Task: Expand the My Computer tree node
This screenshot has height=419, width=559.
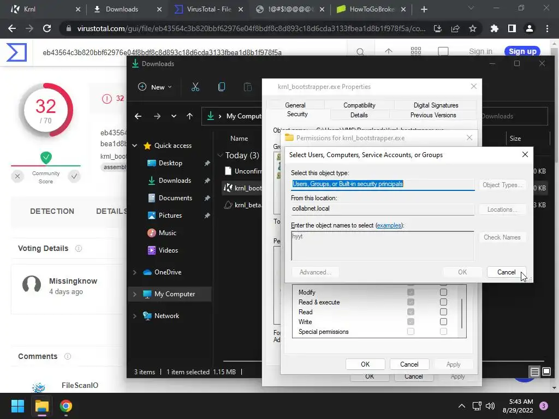Action: pyautogui.click(x=135, y=294)
